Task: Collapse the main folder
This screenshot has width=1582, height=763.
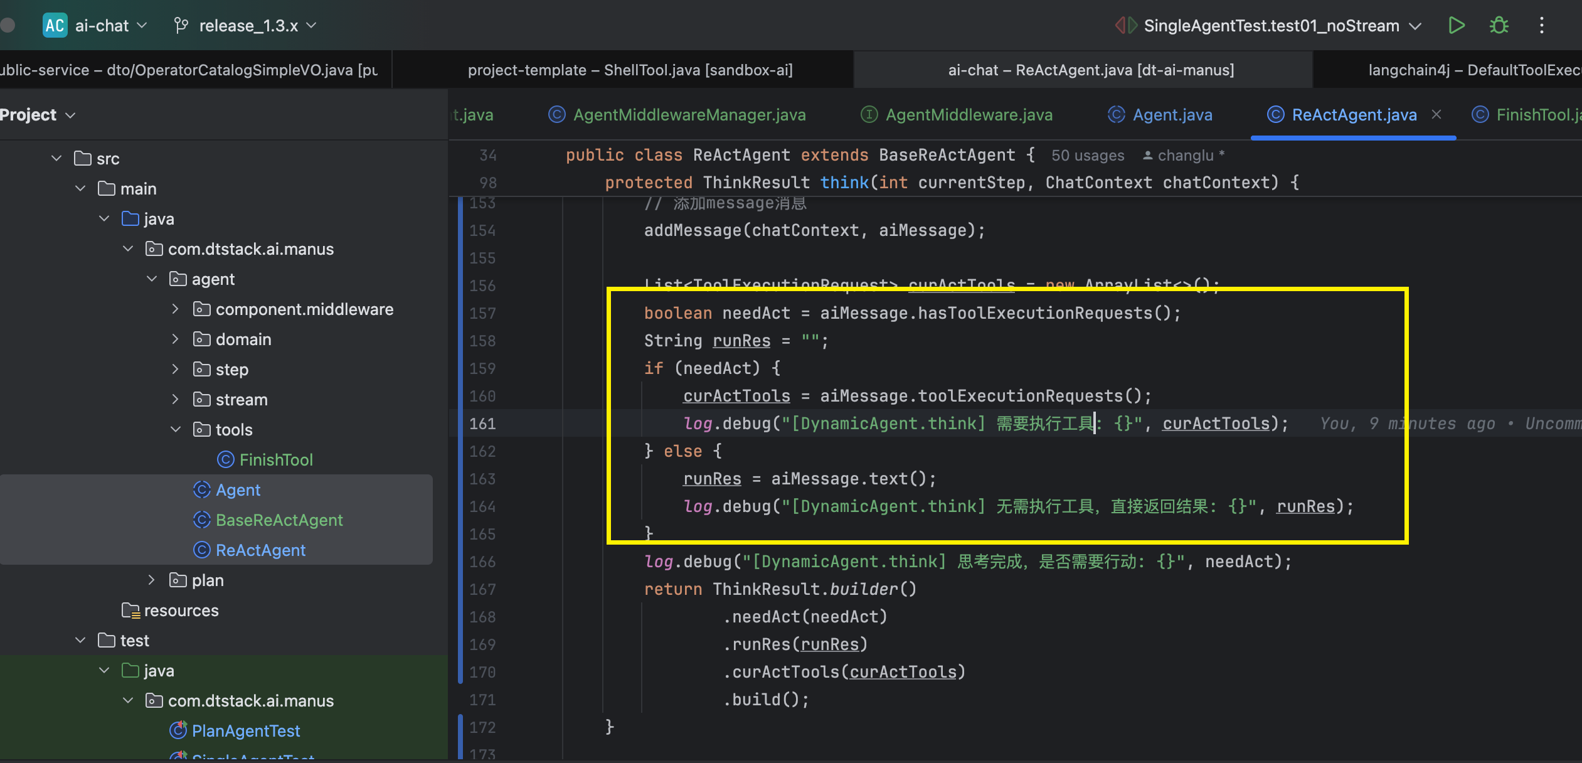Action: [x=80, y=189]
